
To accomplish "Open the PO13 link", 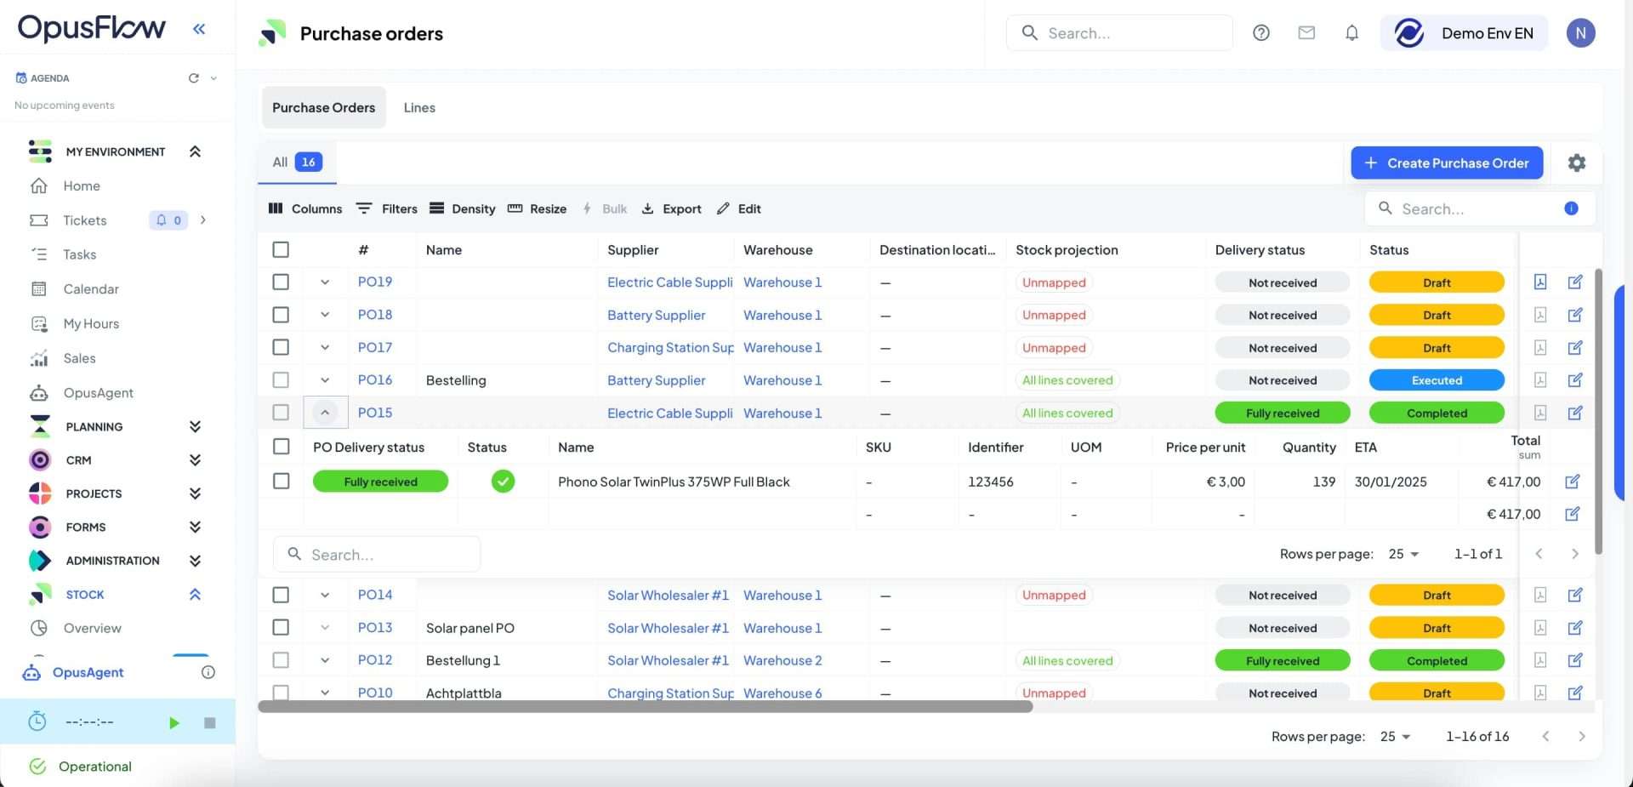I will (375, 628).
